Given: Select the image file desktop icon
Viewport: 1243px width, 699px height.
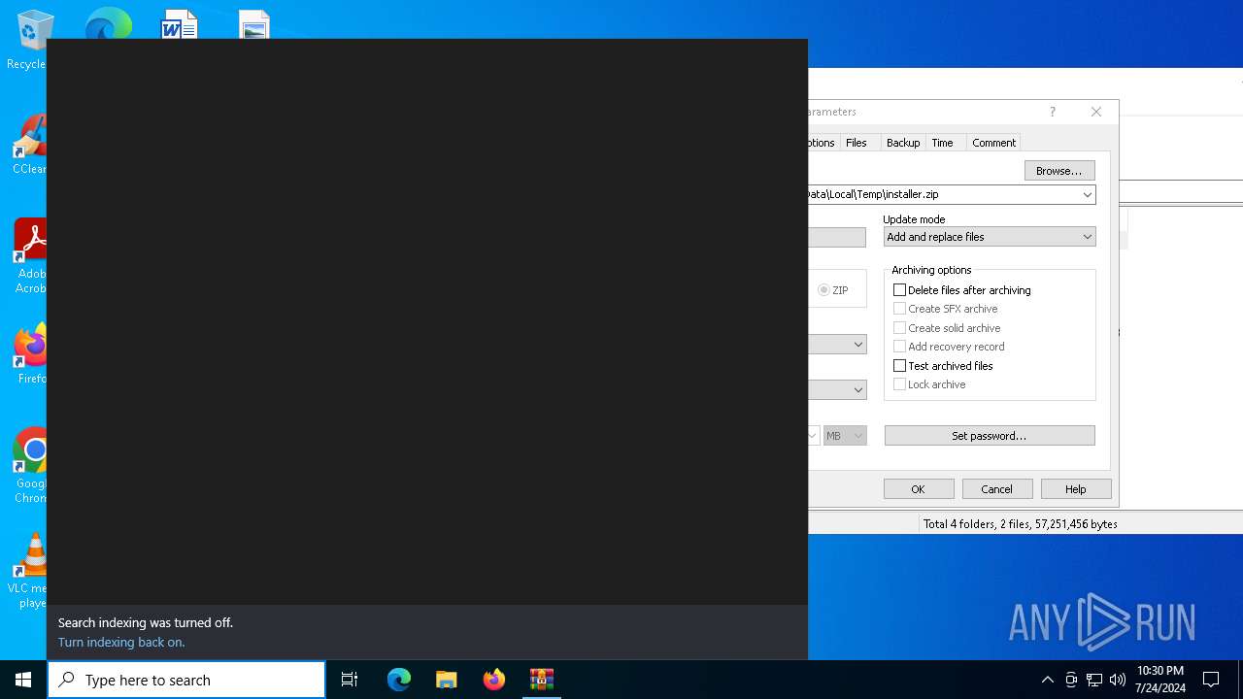Looking at the screenshot, I should (x=254, y=25).
